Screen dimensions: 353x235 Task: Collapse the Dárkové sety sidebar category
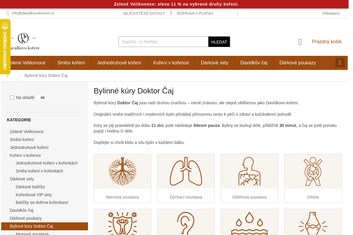tap(6, 179)
